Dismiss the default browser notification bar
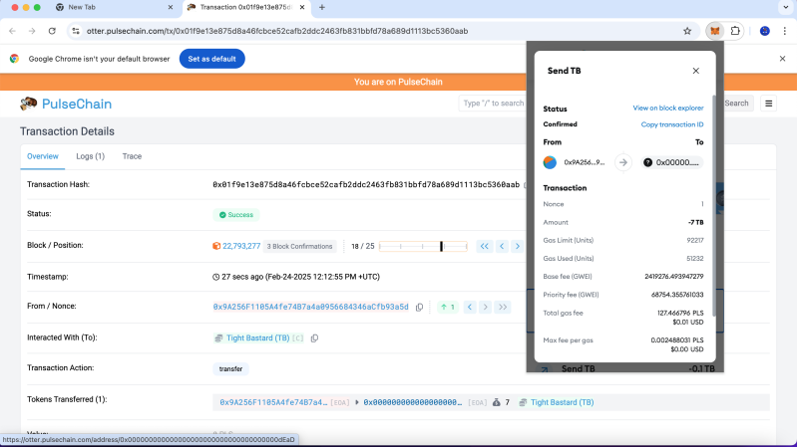Screen dimensions: 797x447 coord(782,59)
